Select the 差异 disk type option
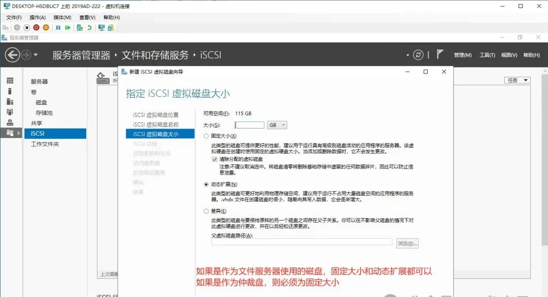Image resolution: width=548 pixels, height=297 pixels. (207, 211)
